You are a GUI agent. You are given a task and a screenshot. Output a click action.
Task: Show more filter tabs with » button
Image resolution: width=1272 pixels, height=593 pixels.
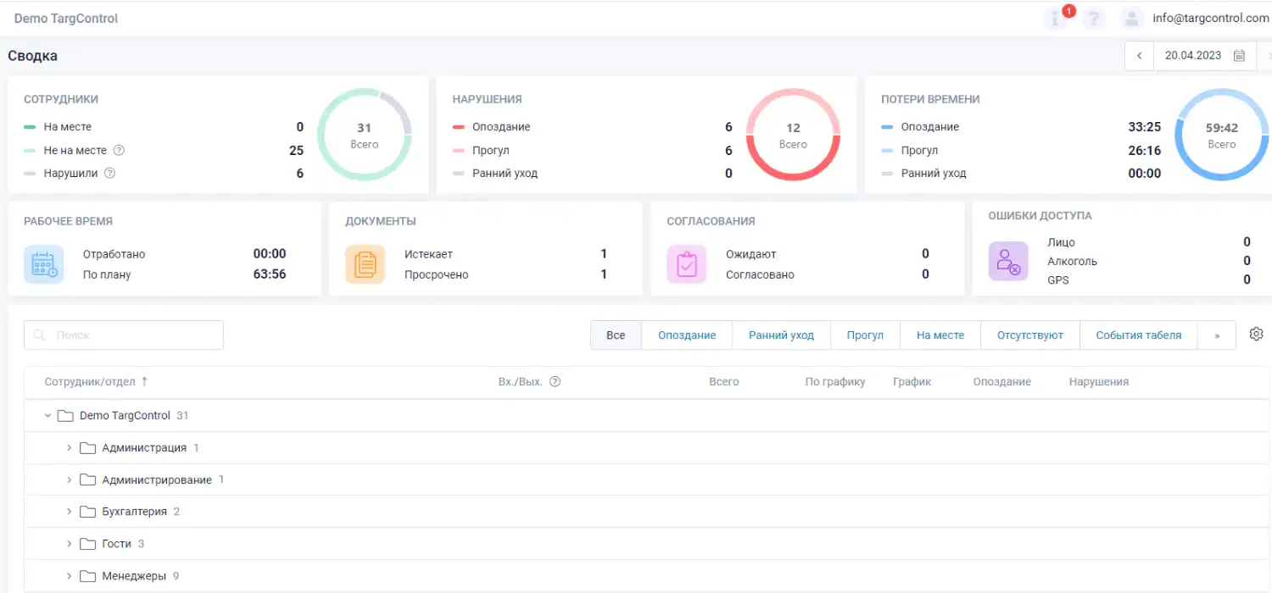tap(1217, 335)
